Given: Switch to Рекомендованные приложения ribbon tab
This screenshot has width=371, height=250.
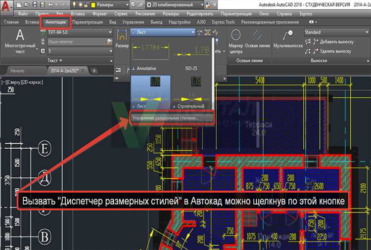Looking at the screenshot, I should [270, 22].
